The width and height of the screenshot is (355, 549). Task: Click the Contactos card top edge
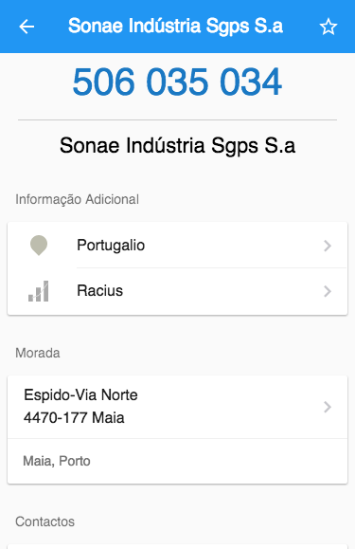point(178,546)
